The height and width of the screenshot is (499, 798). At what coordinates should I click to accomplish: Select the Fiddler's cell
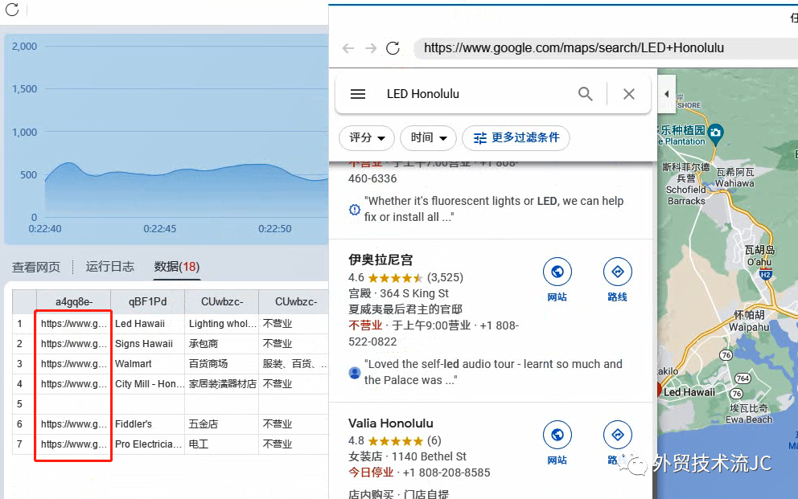(x=147, y=423)
